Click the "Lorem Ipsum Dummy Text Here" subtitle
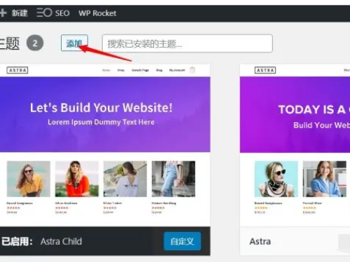 [x=101, y=122]
